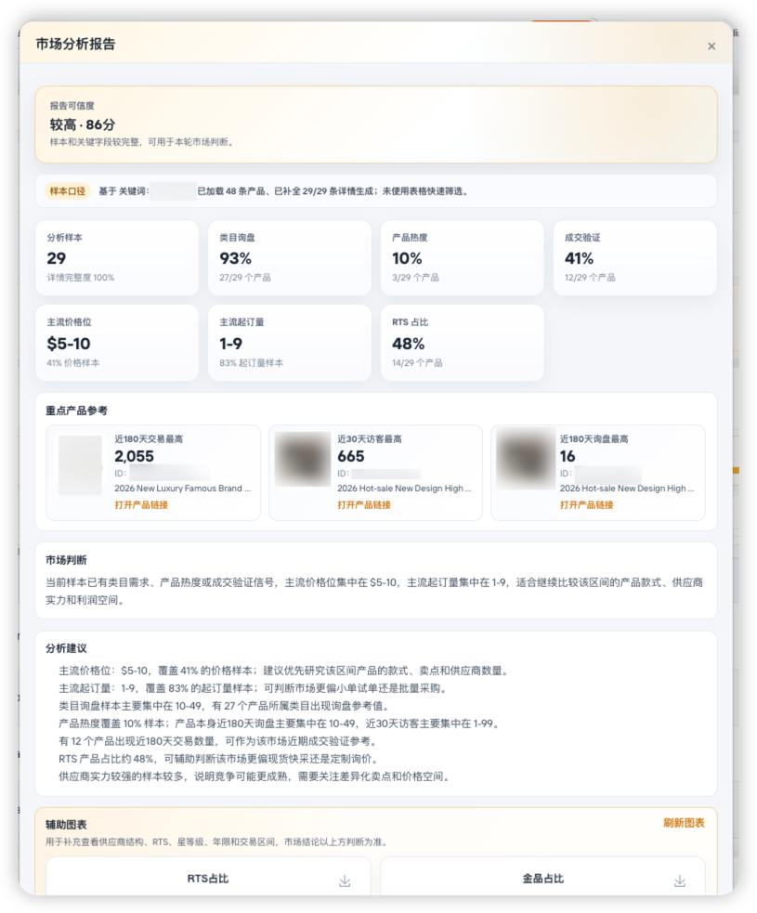Close the 市场分析报告 dialog
This screenshot has width=757, height=913.
pyautogui.click(x=711, y=46)
